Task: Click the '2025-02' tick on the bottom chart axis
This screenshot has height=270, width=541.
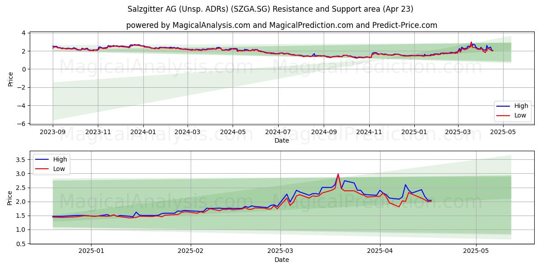Action: pyautogui.click(x=191, y=252)
